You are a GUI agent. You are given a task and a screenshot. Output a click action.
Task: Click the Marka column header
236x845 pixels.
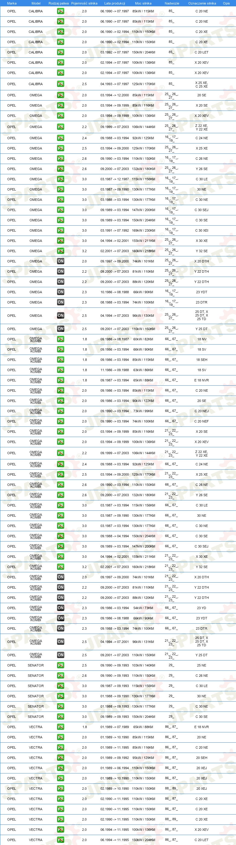click(12, 3)
